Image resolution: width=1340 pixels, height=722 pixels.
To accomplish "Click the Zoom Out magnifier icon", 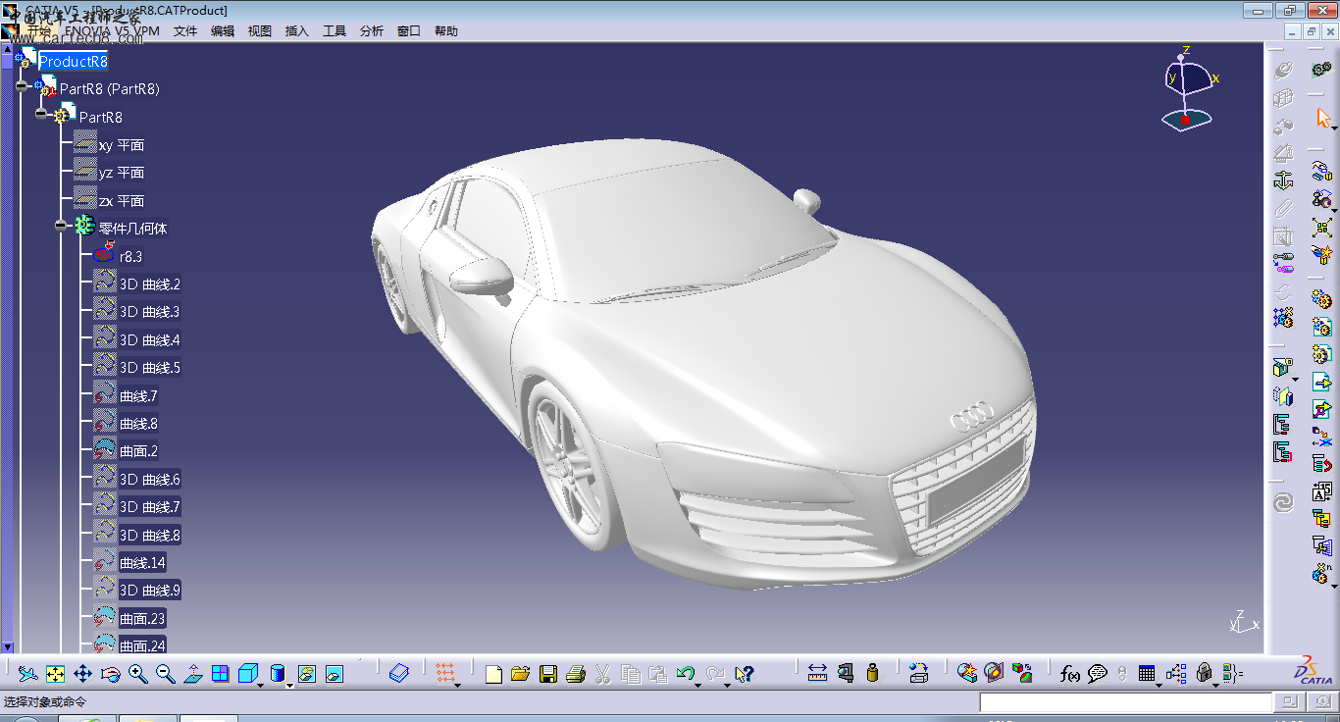I will 166,674.
